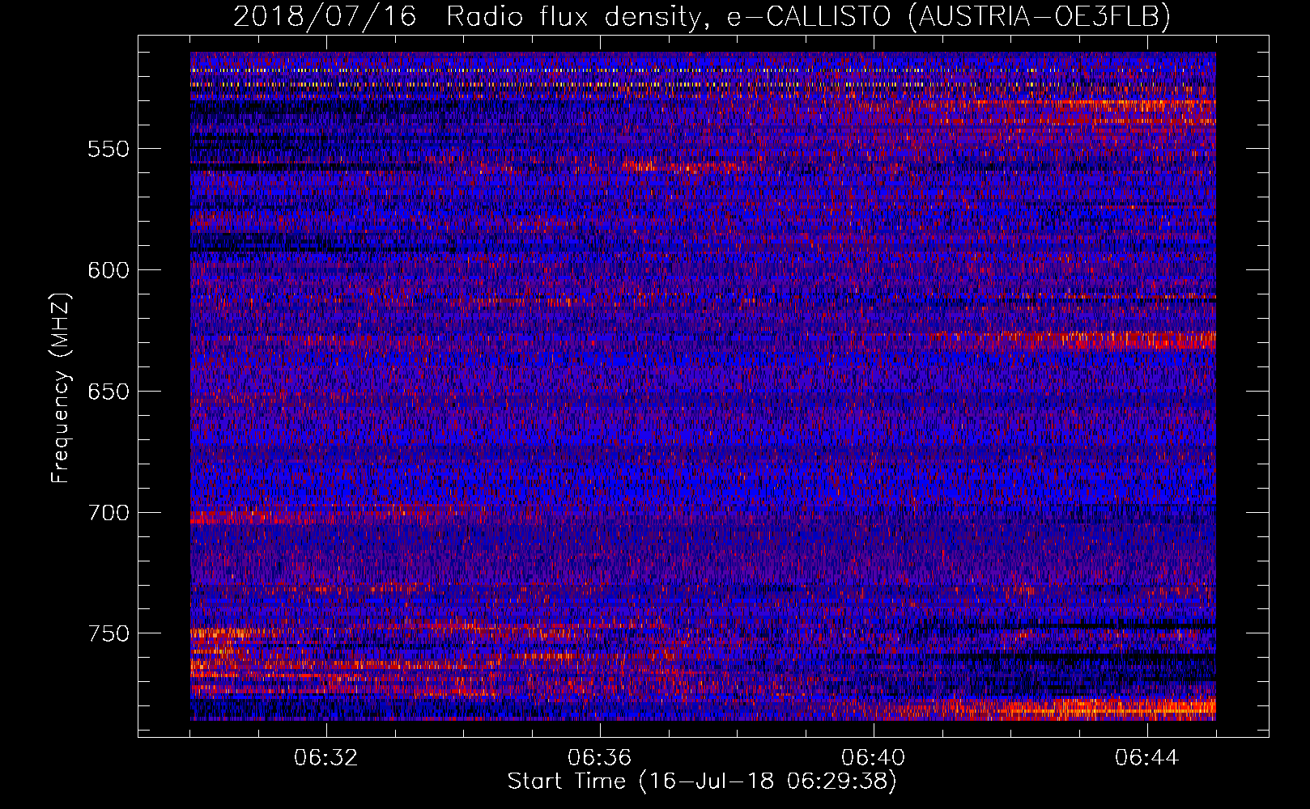This screenshot has height=809, width=1310.
Task: Click the "Start Time (16-Jul-18 06:29:38)" label
Action: click(x=702, y=782)
